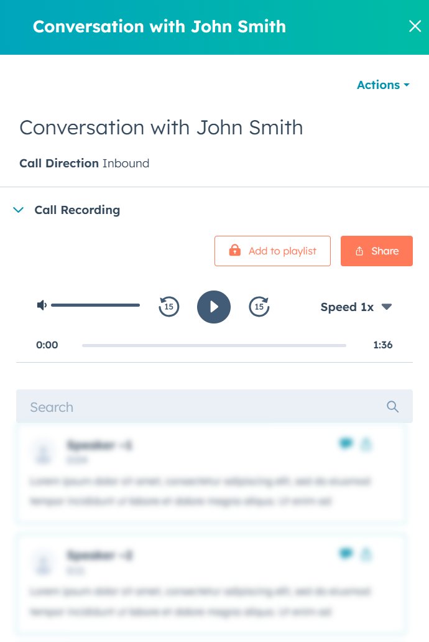Click the speaker volume icon

pos(41,305)
